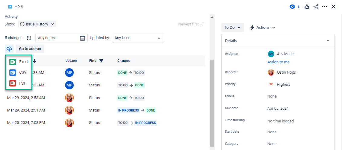Open the Issue History show dropdown

pyautogui.click(x=37, y=24)
